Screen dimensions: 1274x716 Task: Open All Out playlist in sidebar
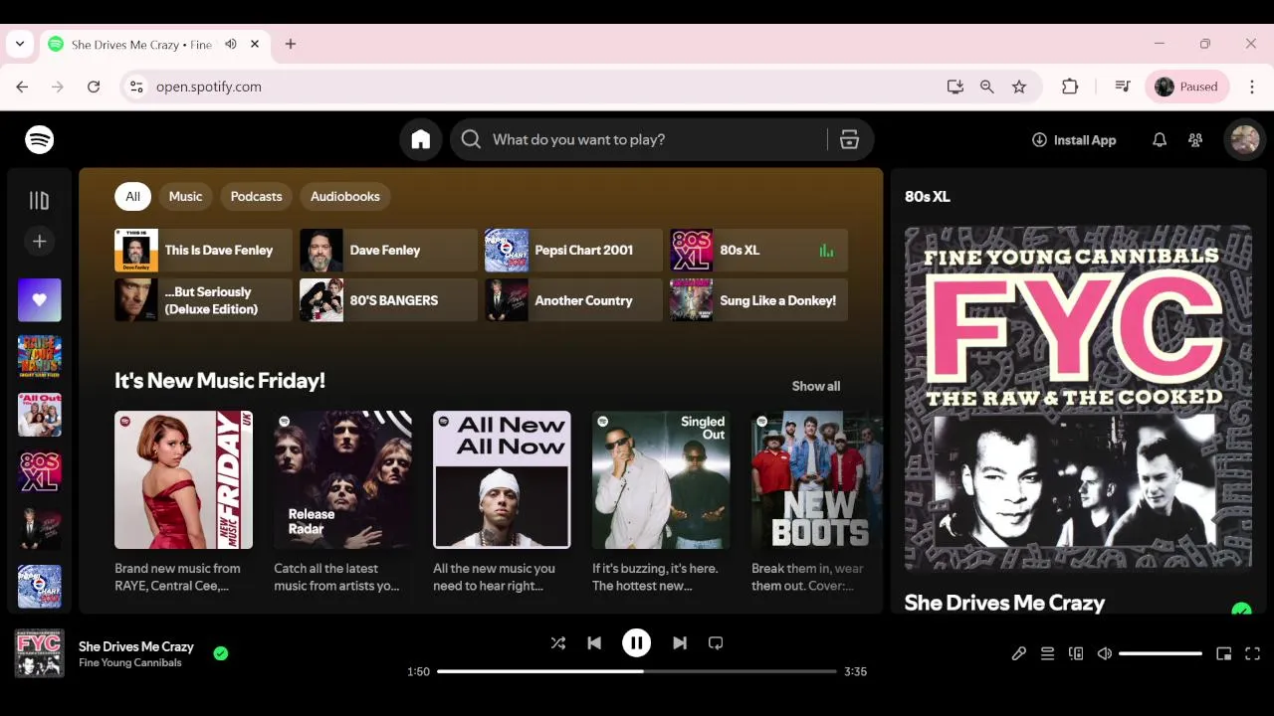tap(40, 414)
